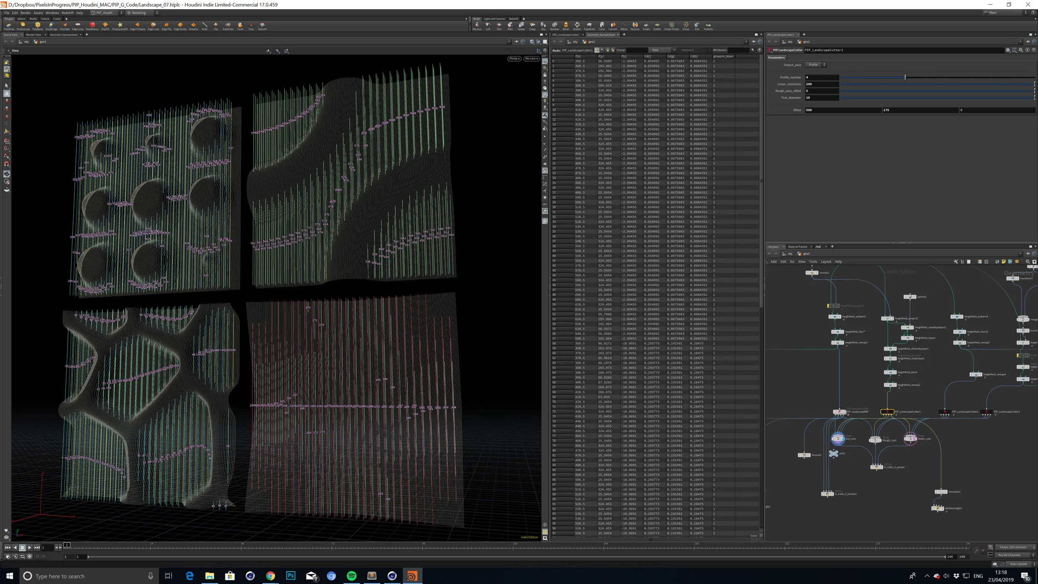Image resolution: width=1038 pixels, height=584 pixels.
Task: Select the PolyExtrude shelf tool
Action: [23, 26]
